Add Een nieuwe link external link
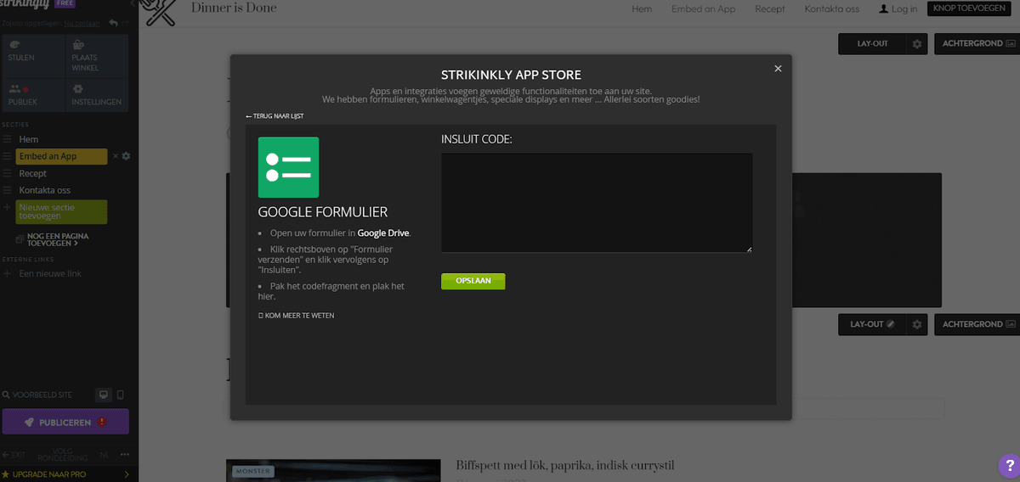Screen dimensions: 1020x482 click(x=50, y=273)
